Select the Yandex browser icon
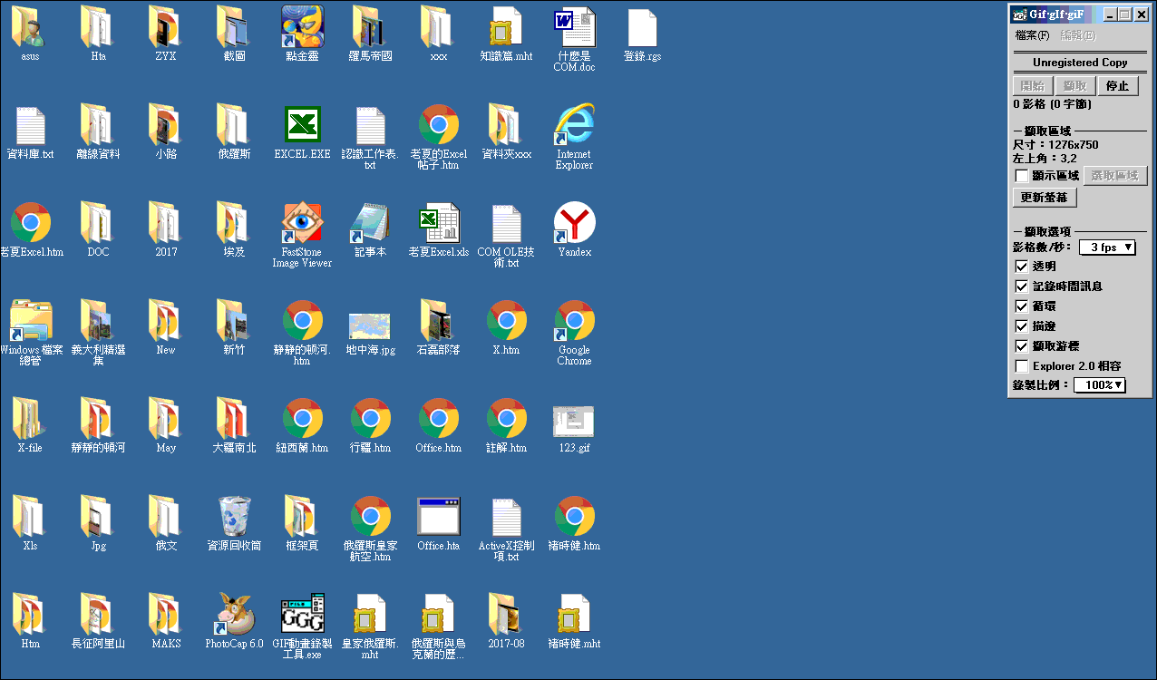 tap(574, 223)
